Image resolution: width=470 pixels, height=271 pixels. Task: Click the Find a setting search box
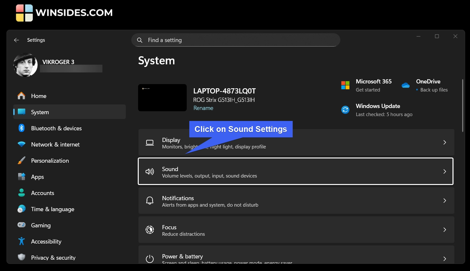click(x=236, y=40)
